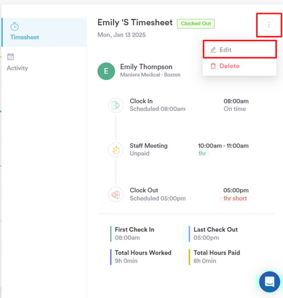Click the Staff Meeting timer icon
Viewport: 283px width, 298px height.
point(115,150)
